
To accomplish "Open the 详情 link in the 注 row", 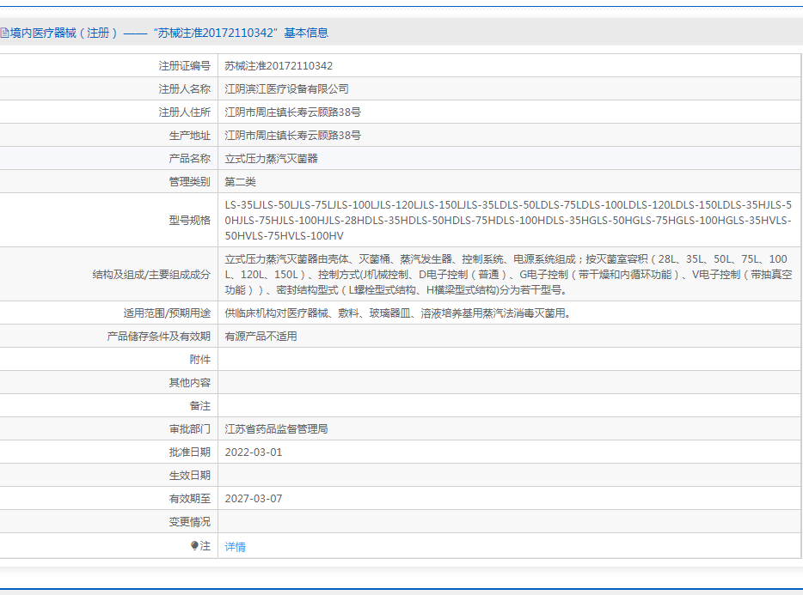I will pos(235,545).
